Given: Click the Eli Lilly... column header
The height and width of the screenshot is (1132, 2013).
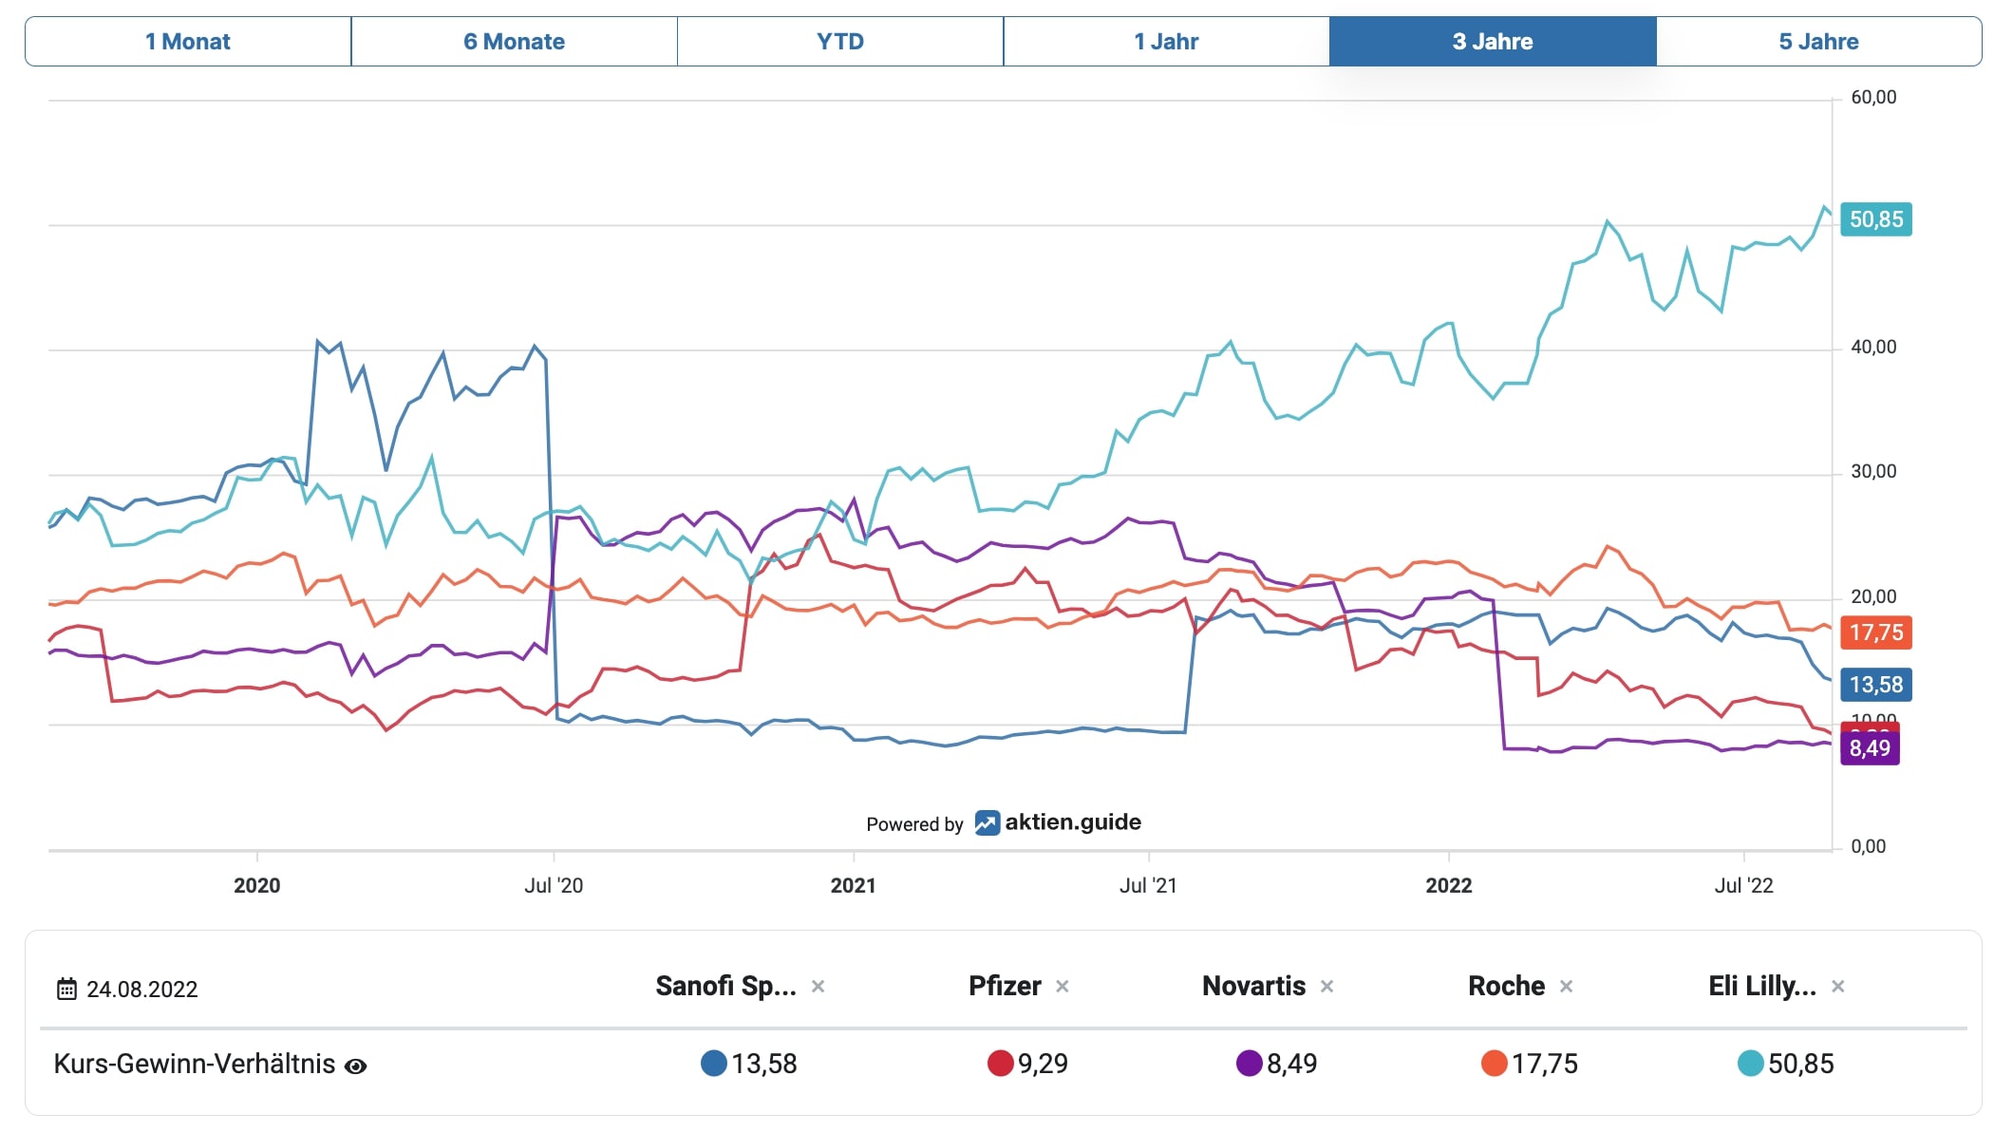Looking at the screenshot, I should (x=1762, y=986).
